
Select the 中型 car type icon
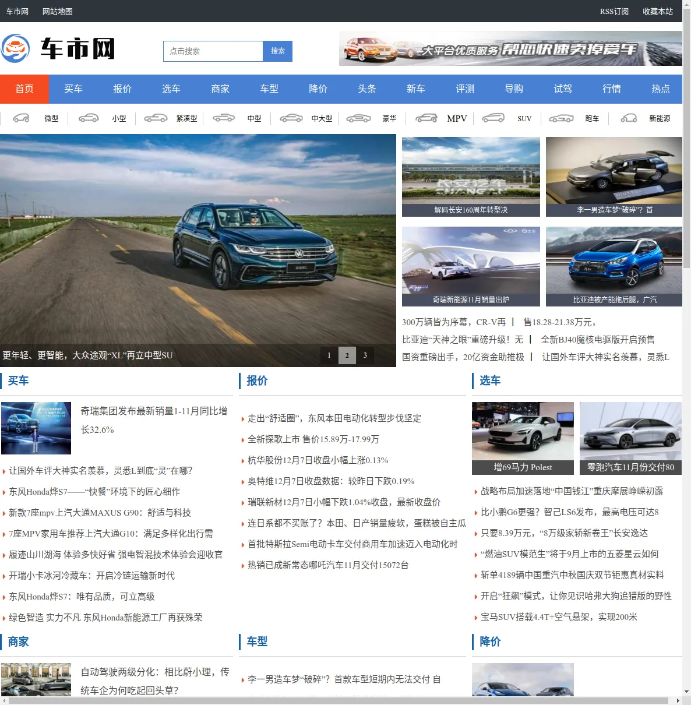(224, 118)
